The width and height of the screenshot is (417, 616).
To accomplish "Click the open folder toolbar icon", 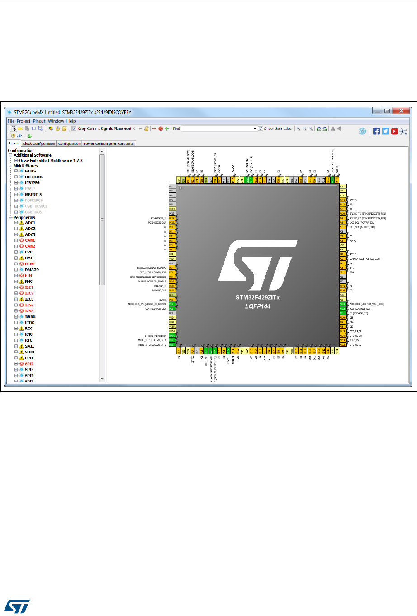I will point(20,129).
